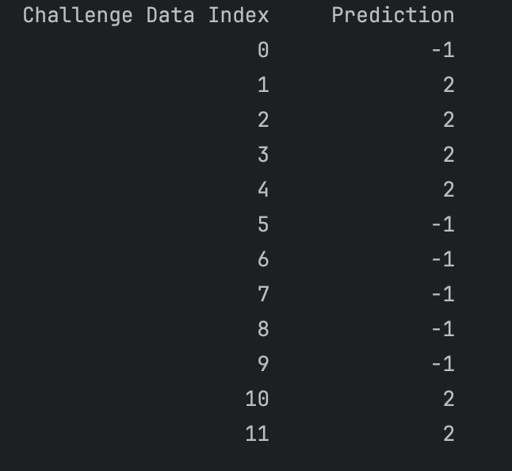This screenshot has height=471, width=512.
Task: Click the prediction -1 in row 0
Action: (442, 50)
